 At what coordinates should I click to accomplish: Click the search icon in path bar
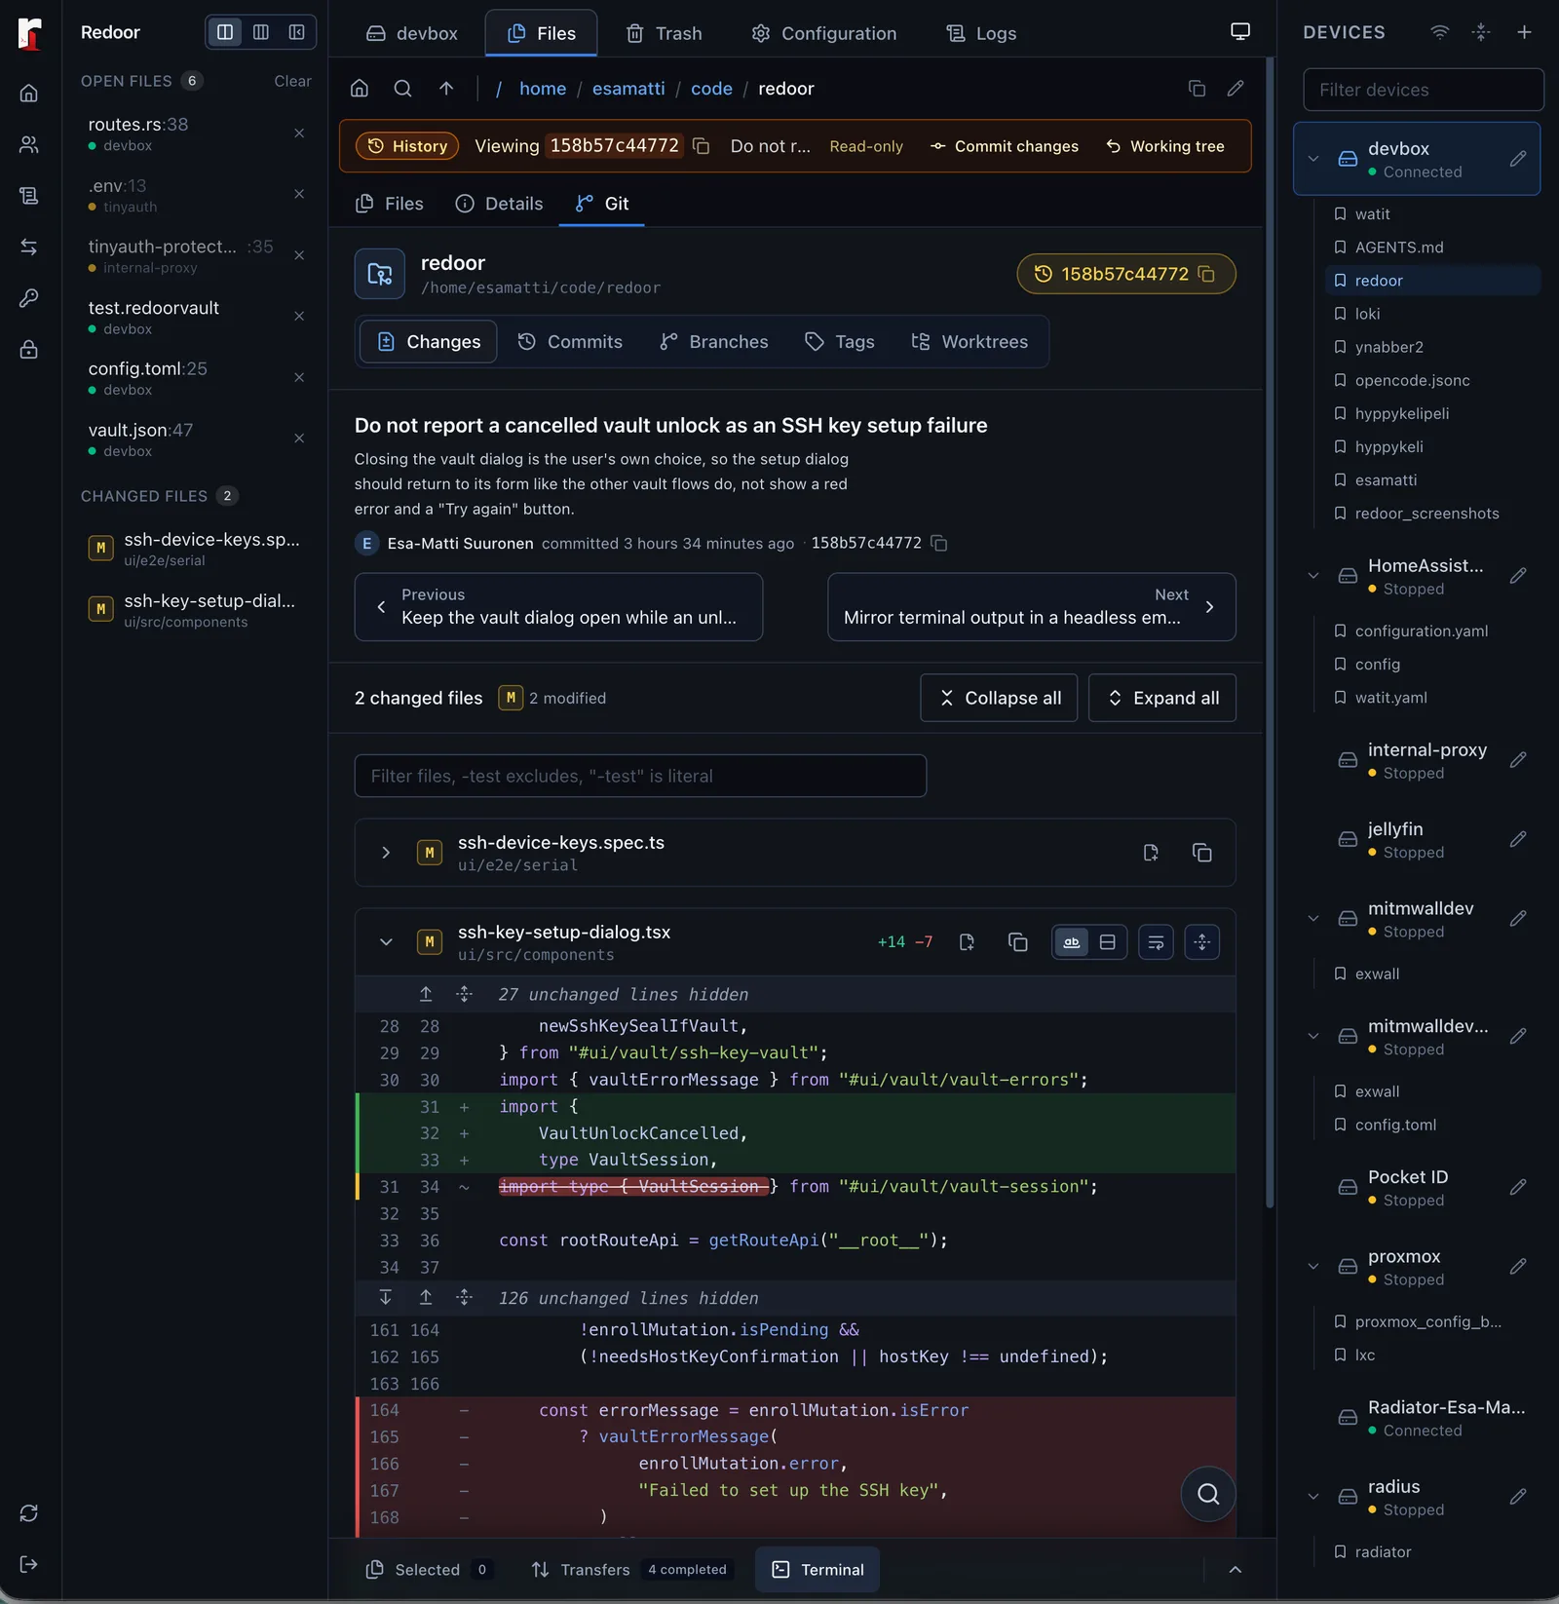(402, 89)
